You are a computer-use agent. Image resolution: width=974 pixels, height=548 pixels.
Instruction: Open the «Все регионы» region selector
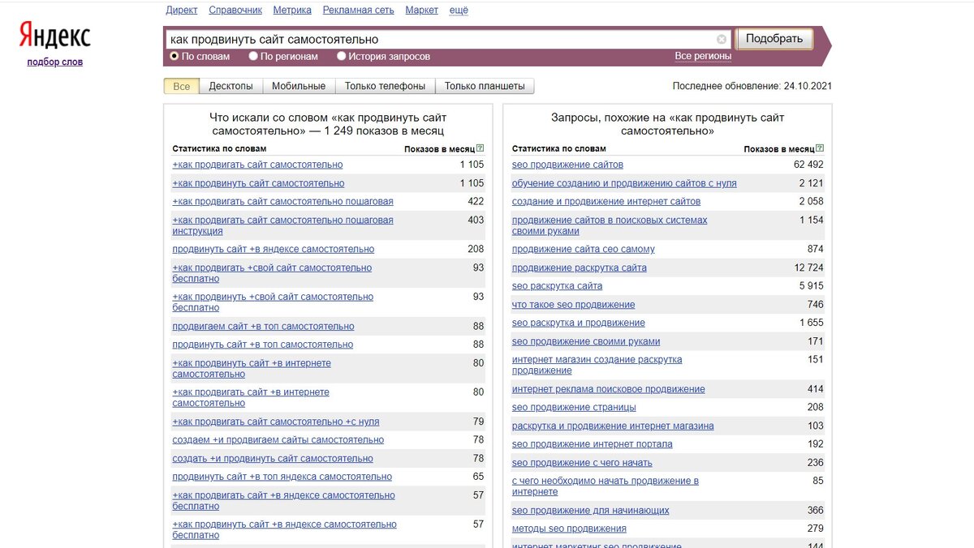[x=705, y=56]
